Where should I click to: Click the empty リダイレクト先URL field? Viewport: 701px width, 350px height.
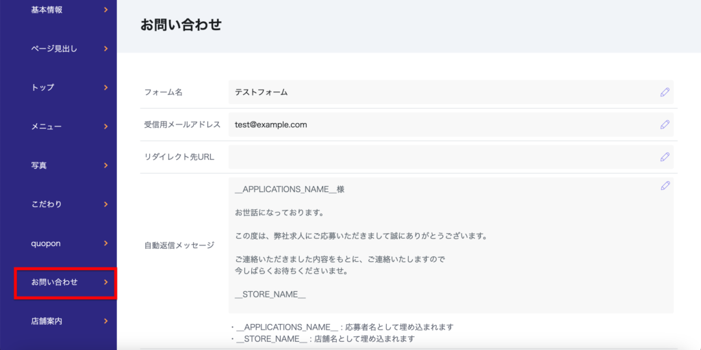click(438, 157)
